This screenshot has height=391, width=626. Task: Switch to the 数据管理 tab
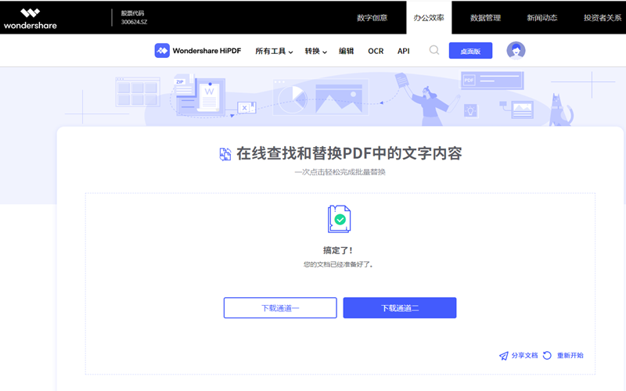[x=485, y=18]
